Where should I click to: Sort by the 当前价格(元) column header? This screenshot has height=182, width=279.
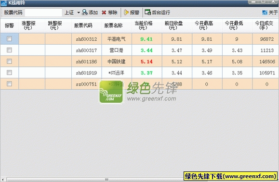pyautogui.click(x=146, y=25)
